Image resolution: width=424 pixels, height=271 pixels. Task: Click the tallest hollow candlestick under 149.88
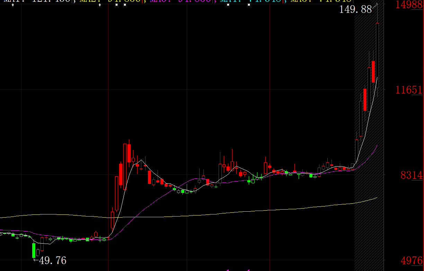(377, 55)
